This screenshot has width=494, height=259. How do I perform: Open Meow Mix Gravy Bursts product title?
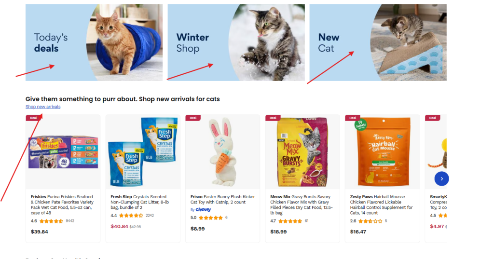(x=301, y=205)
